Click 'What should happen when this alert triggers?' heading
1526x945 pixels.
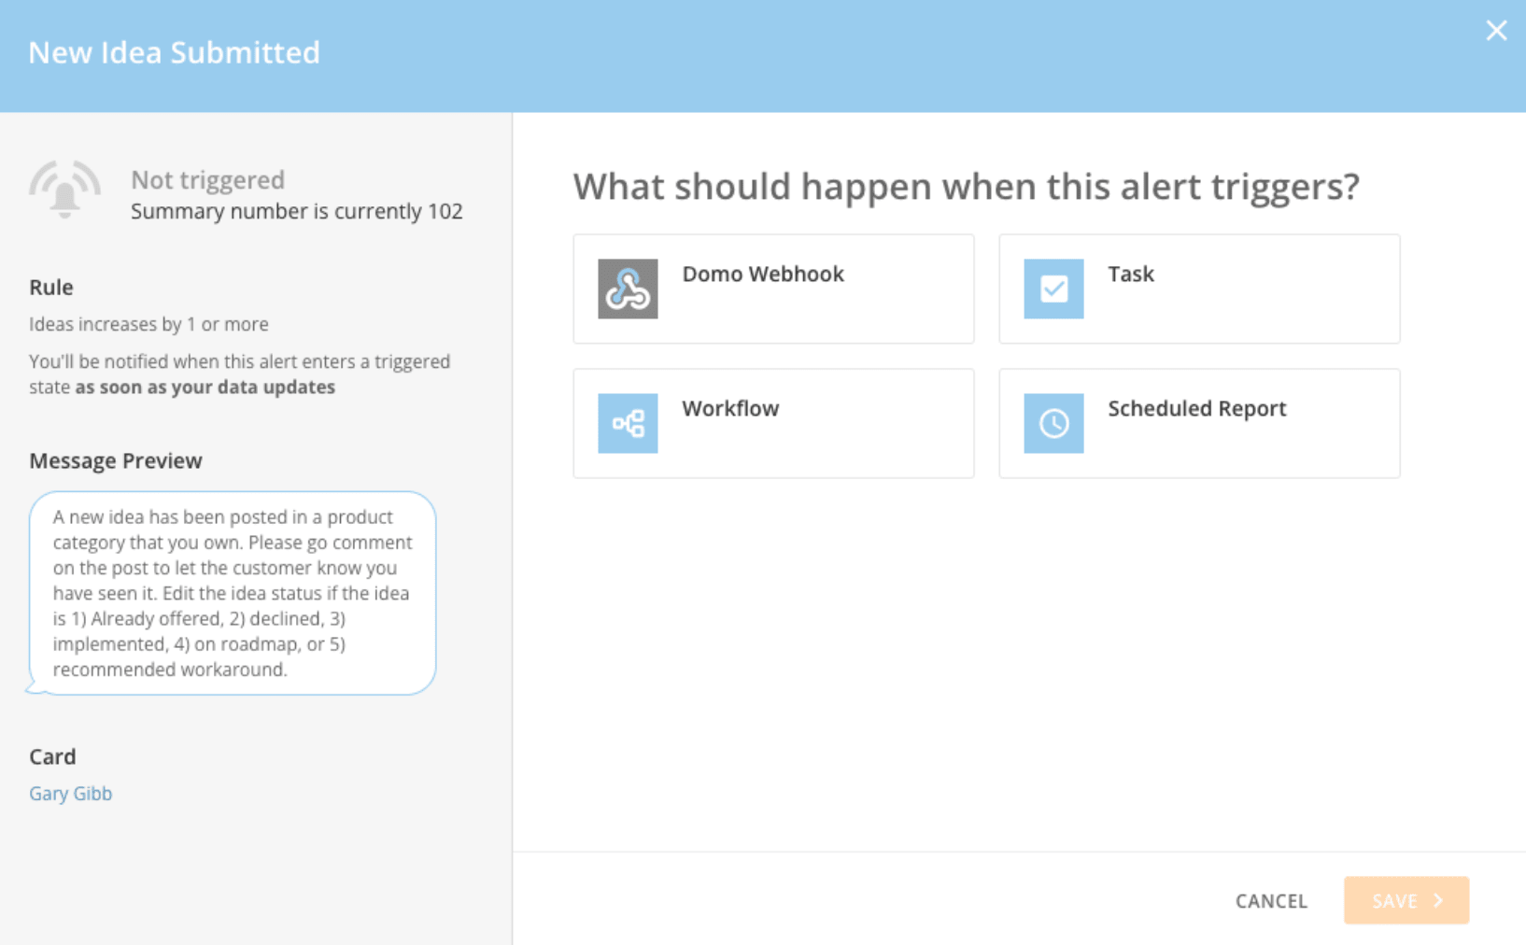pos(967,187)
